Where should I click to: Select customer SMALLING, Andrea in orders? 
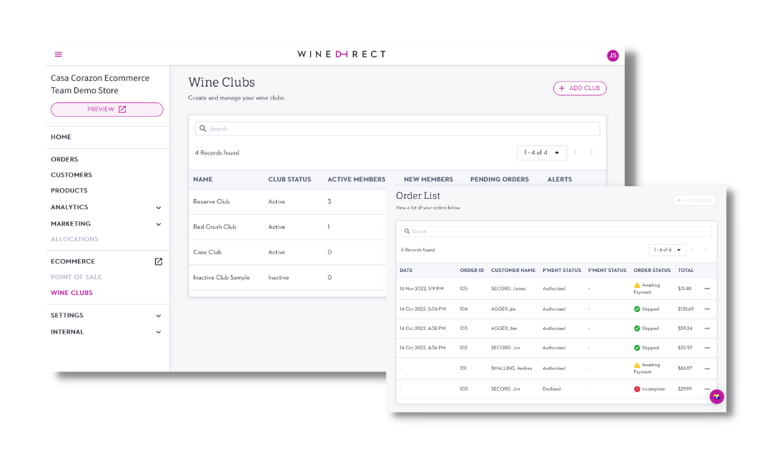click(x=511, y=369)
